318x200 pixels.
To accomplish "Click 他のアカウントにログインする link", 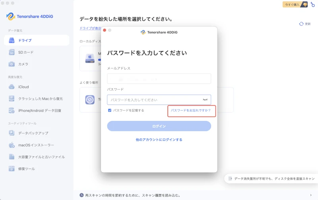I will point(159,140).
